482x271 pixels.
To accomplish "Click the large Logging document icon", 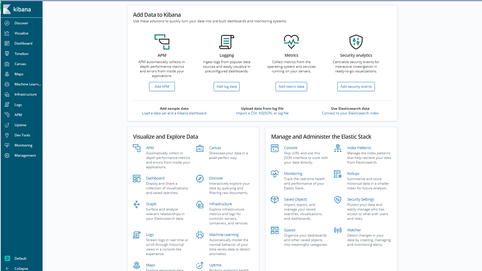I will pos(227,42).
